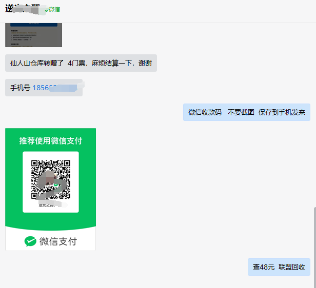
Task: Open the screenshot thumbnail at top
Action: [x=33, y=35]
